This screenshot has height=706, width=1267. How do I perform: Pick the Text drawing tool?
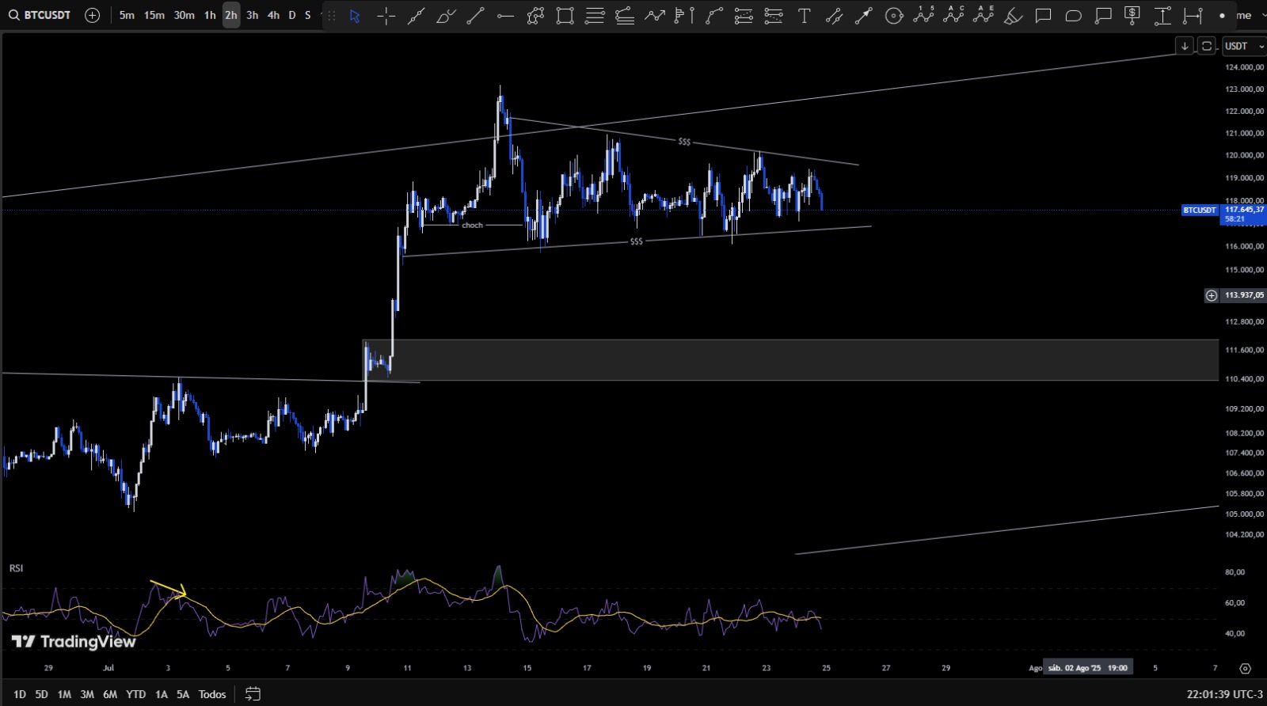805,16
